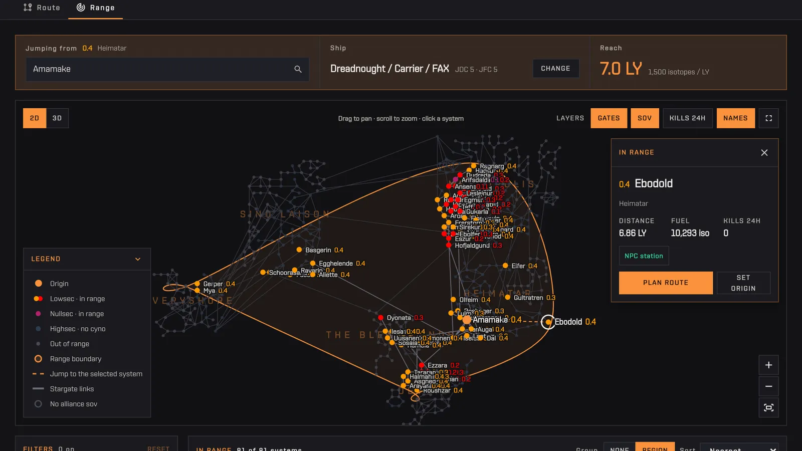Switch to the Route tab

42,8
